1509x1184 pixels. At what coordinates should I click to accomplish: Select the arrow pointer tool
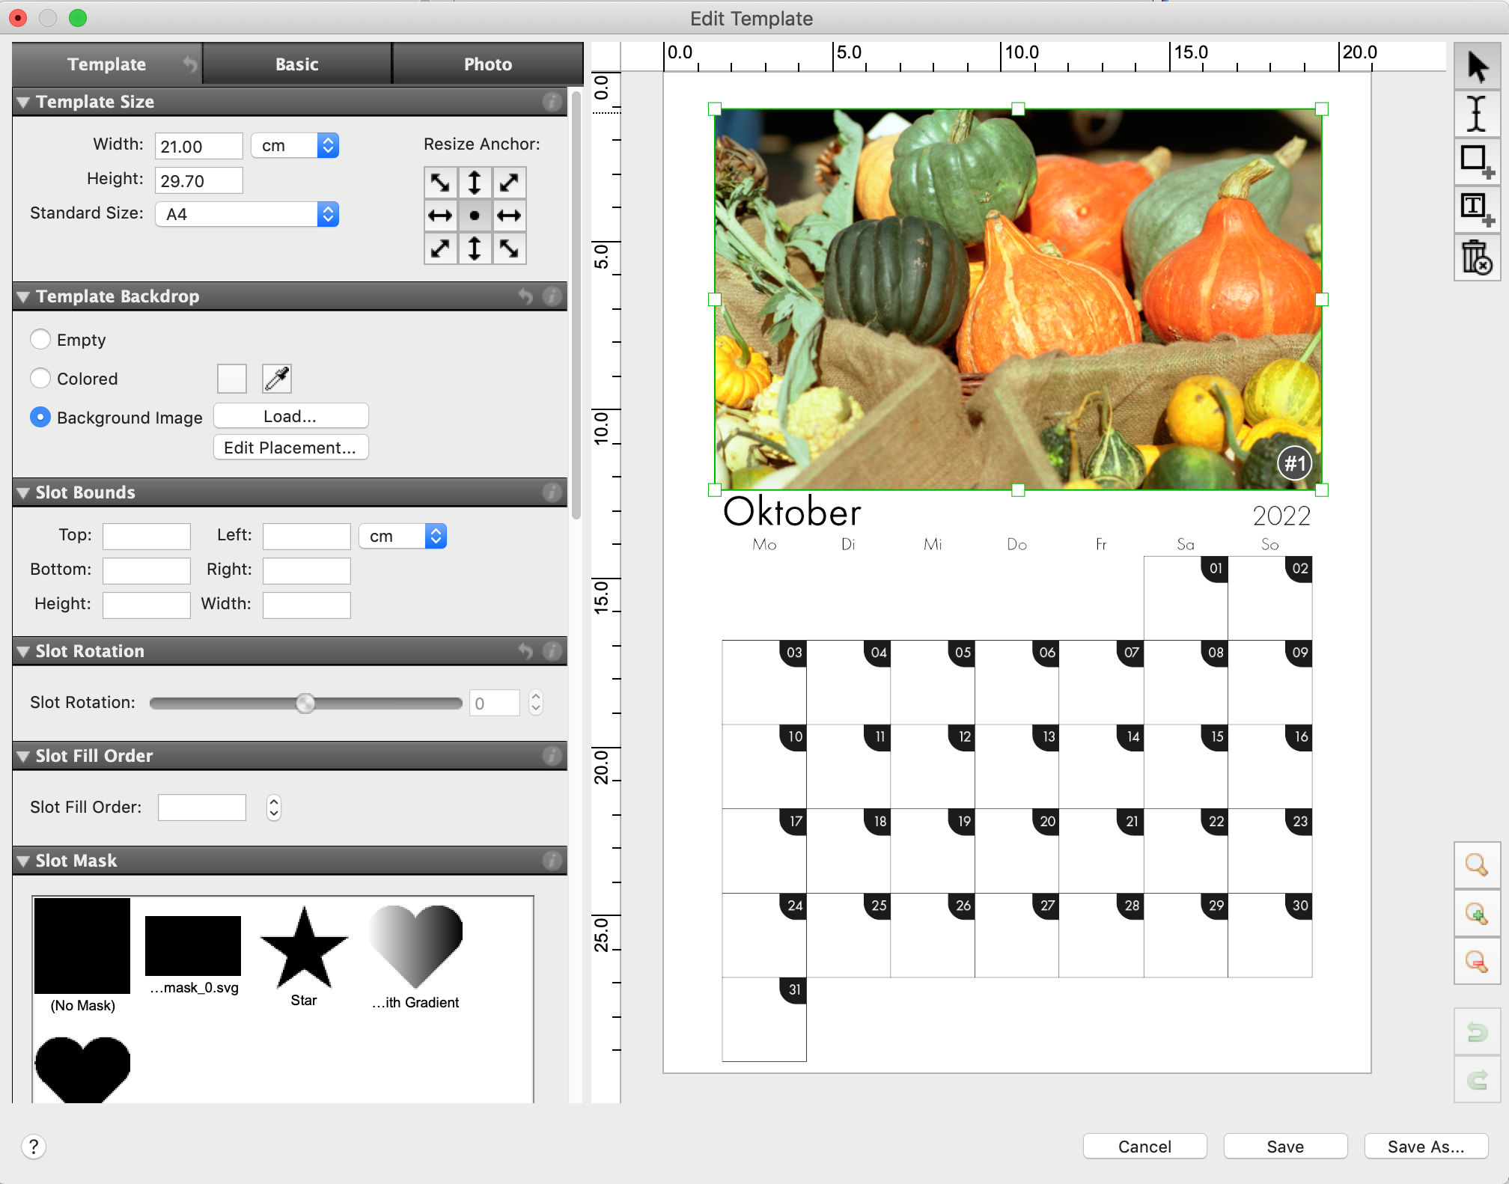click(1477, 67)
